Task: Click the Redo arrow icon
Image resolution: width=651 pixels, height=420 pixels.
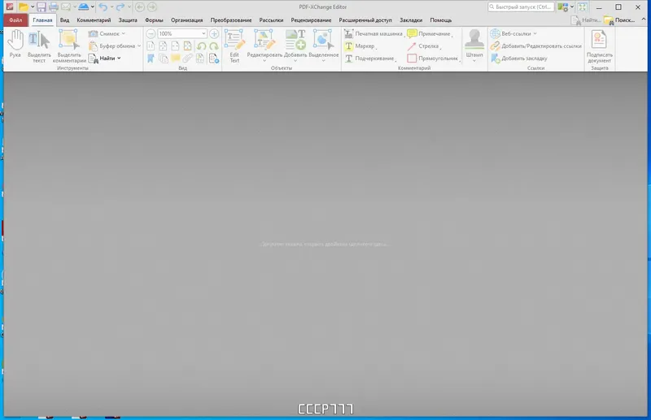Action: click(120, 7)
